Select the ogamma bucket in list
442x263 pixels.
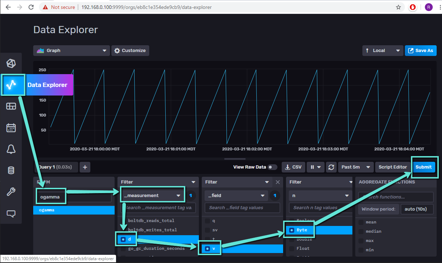tap(74, 210)
